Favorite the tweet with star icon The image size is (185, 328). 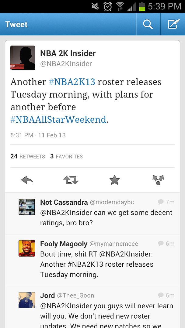[115, 180]
